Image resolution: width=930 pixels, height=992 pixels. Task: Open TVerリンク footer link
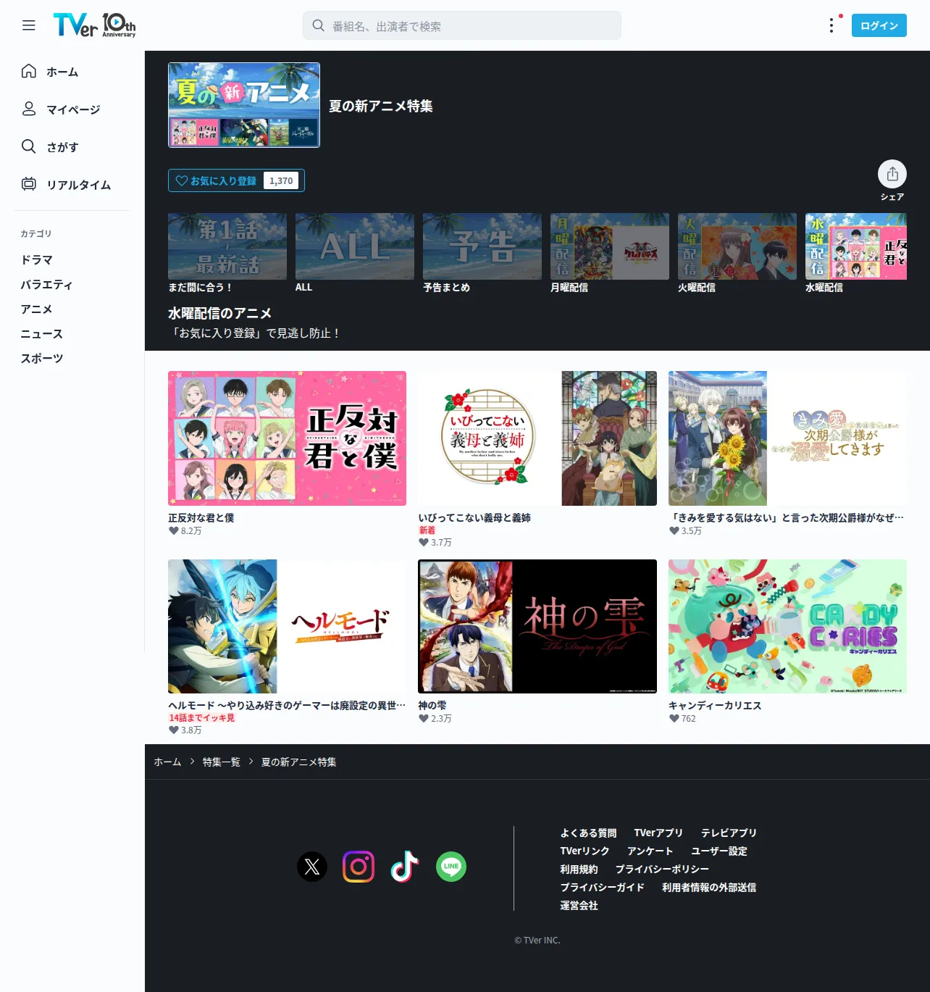click(x=585, y=851)
